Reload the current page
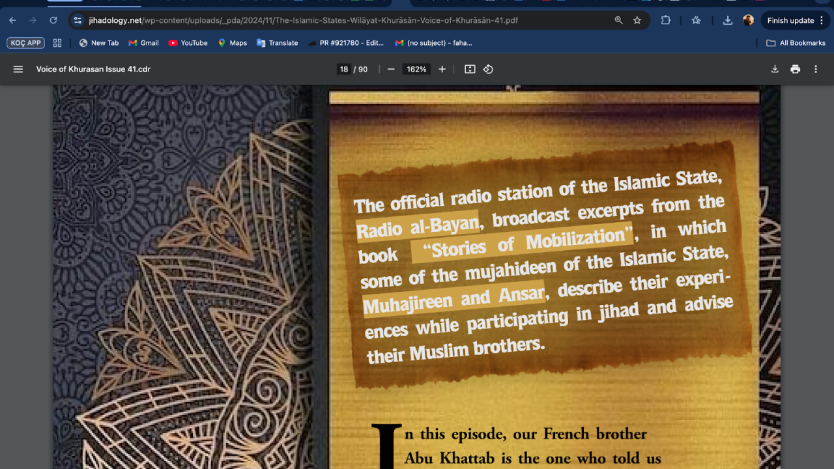The width and height of the screenshot is (834, 469). 53,20
